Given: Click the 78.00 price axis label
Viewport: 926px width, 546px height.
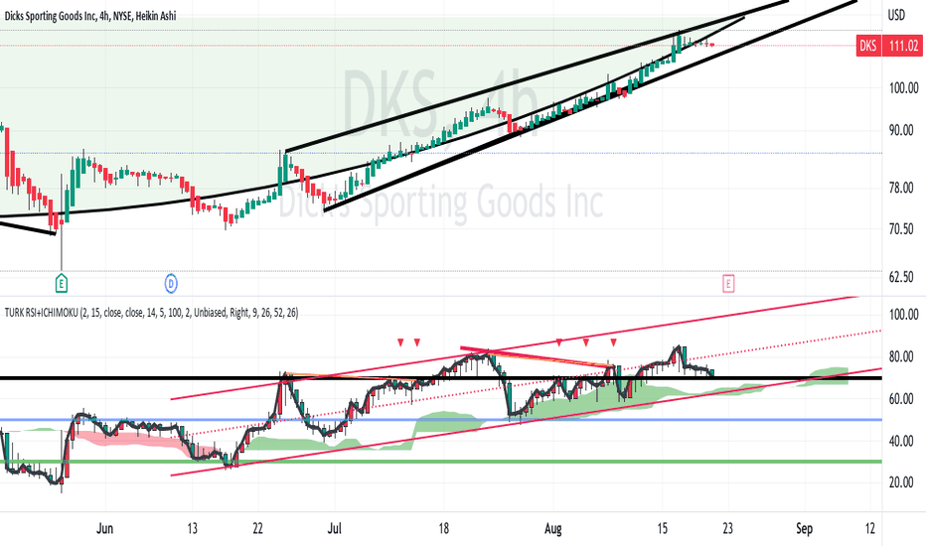Looking at the screenshot, I should (x=901, y=188).
